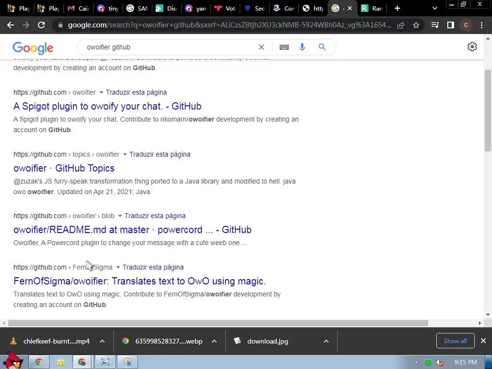Share this page from the address bar
This screenshot has width=492, height=369.
(x=401, y=25)
